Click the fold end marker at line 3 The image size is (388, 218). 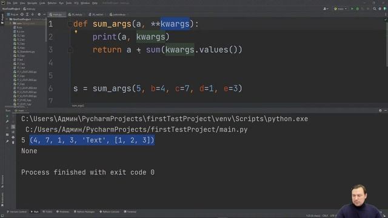click(x=70, y=50)
